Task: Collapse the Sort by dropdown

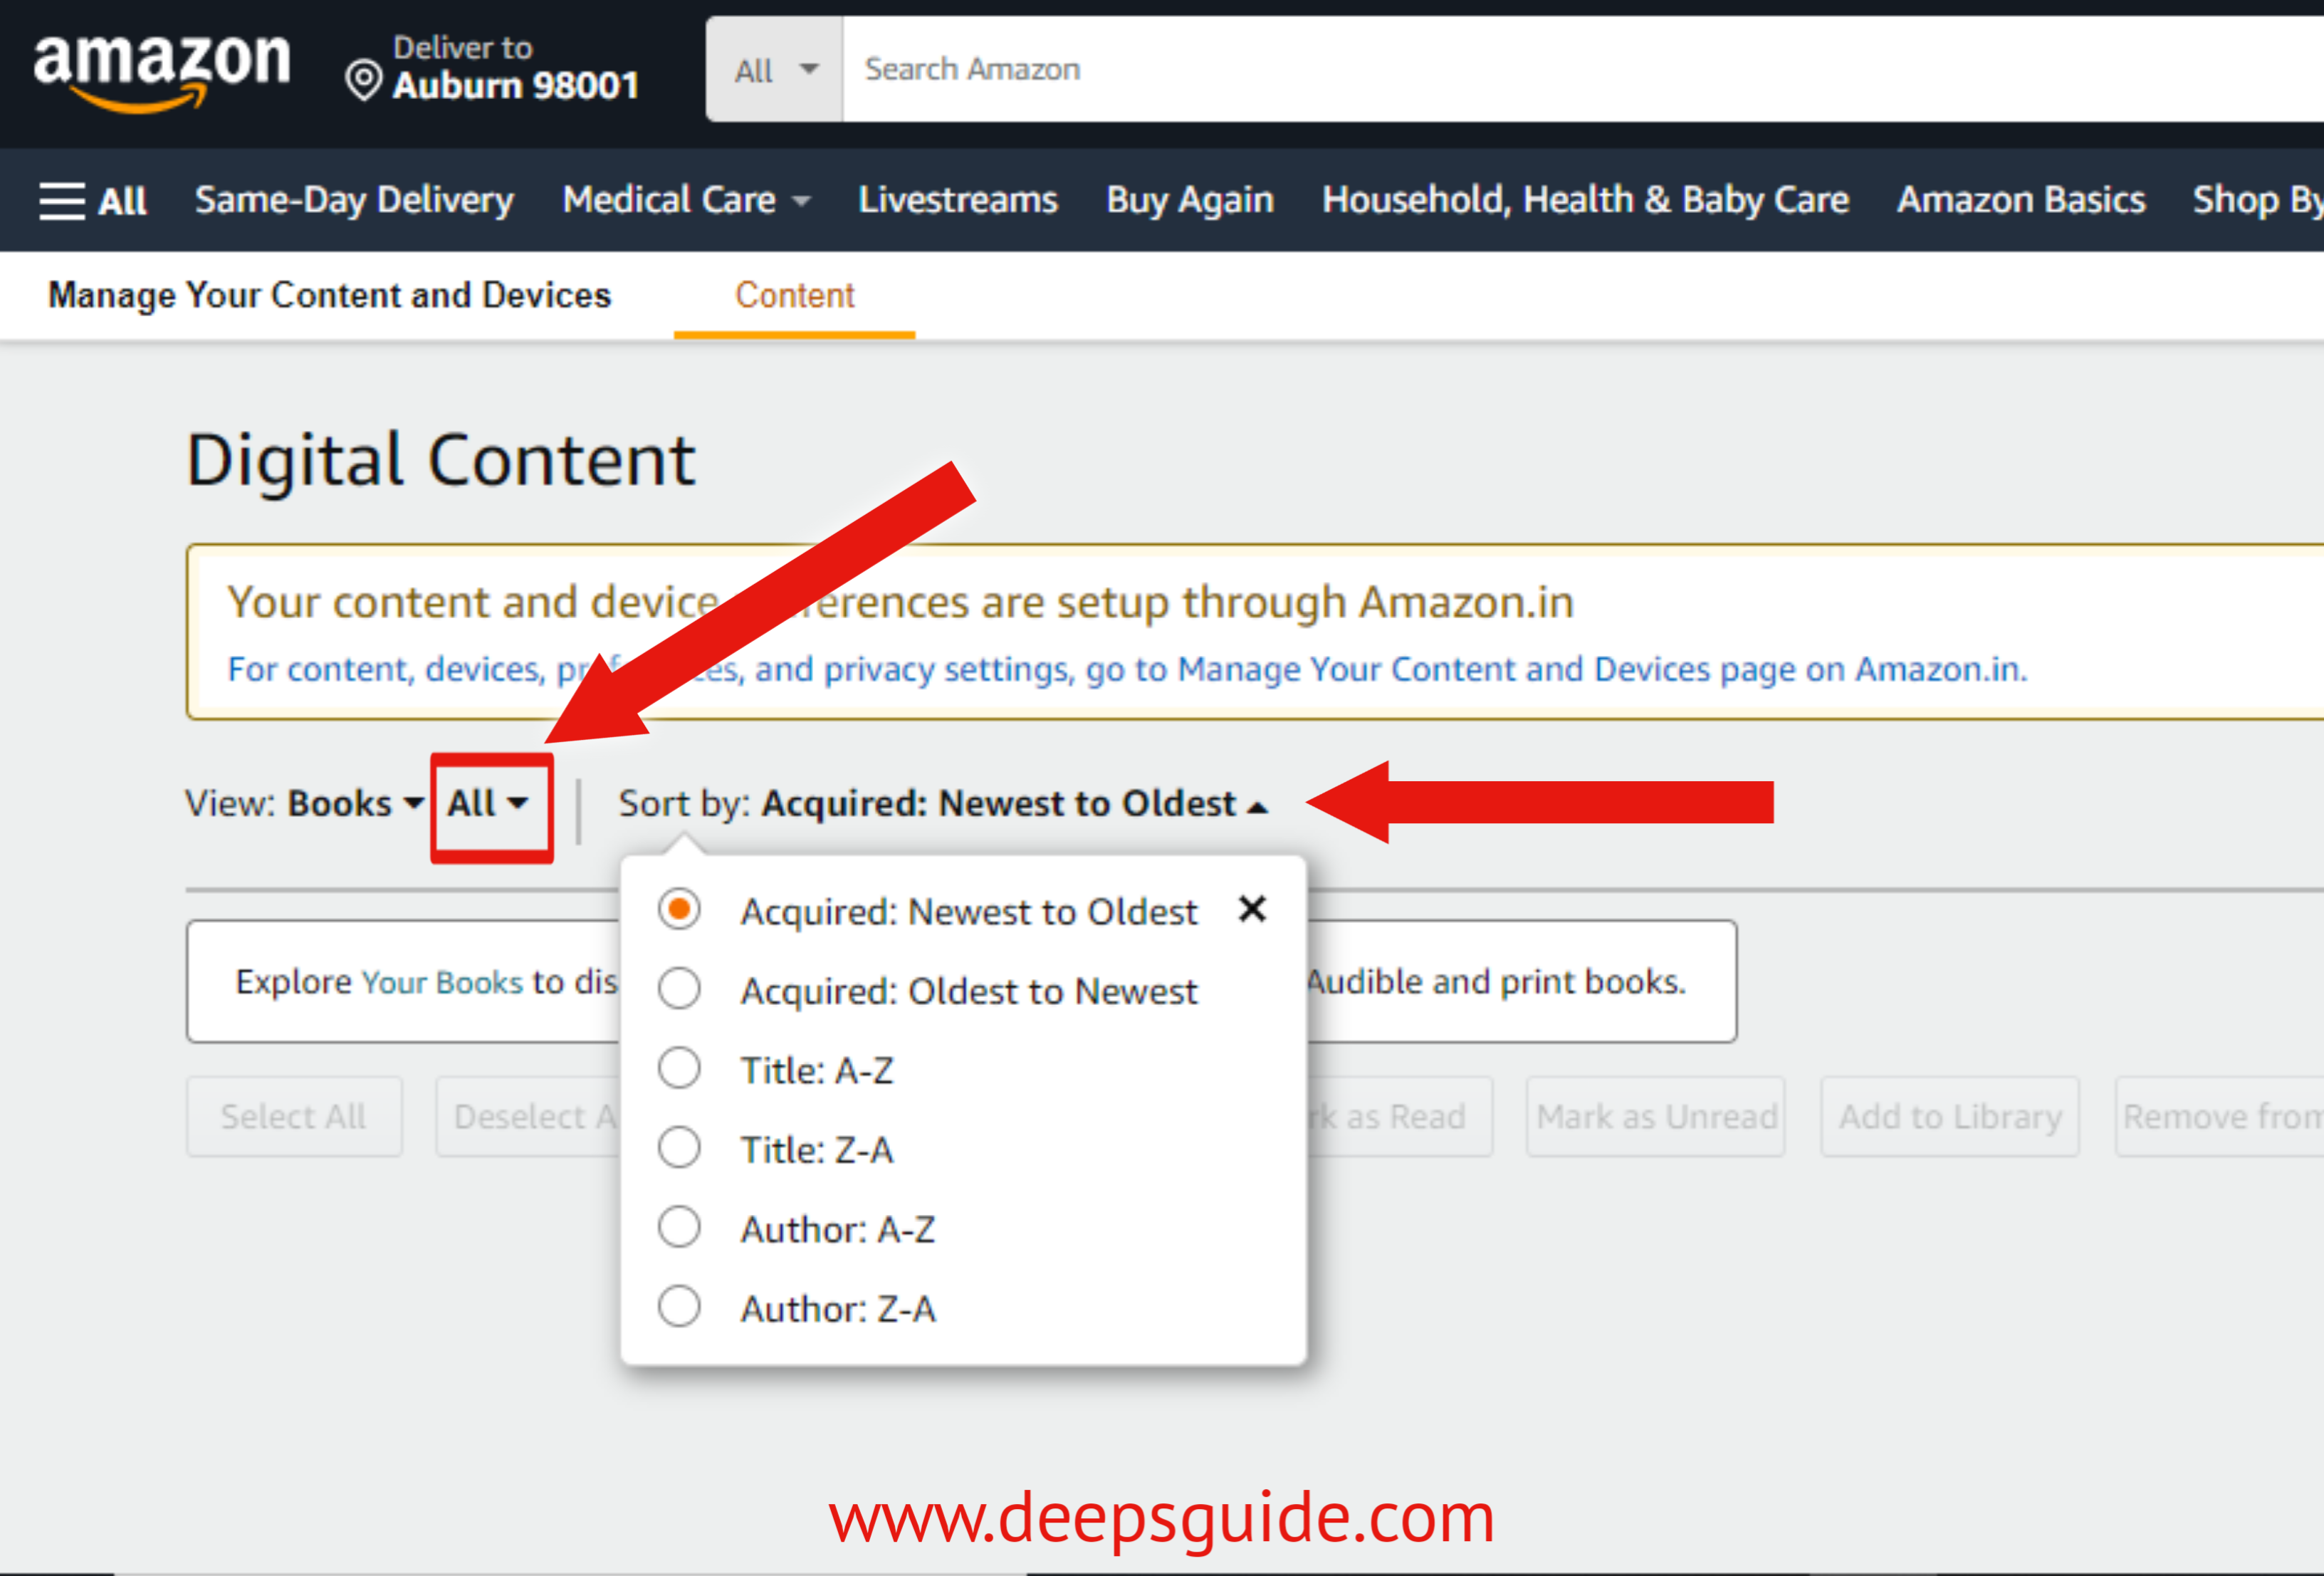Action: [1015, 804]
